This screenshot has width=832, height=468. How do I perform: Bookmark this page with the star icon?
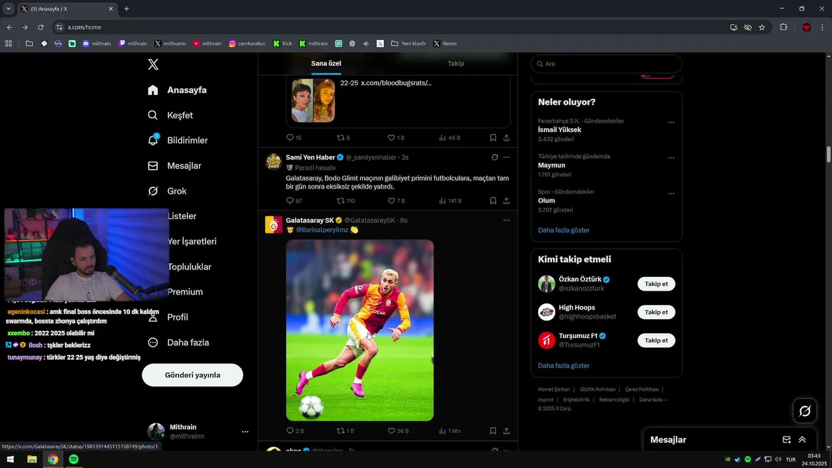click(x=762, y=27)
